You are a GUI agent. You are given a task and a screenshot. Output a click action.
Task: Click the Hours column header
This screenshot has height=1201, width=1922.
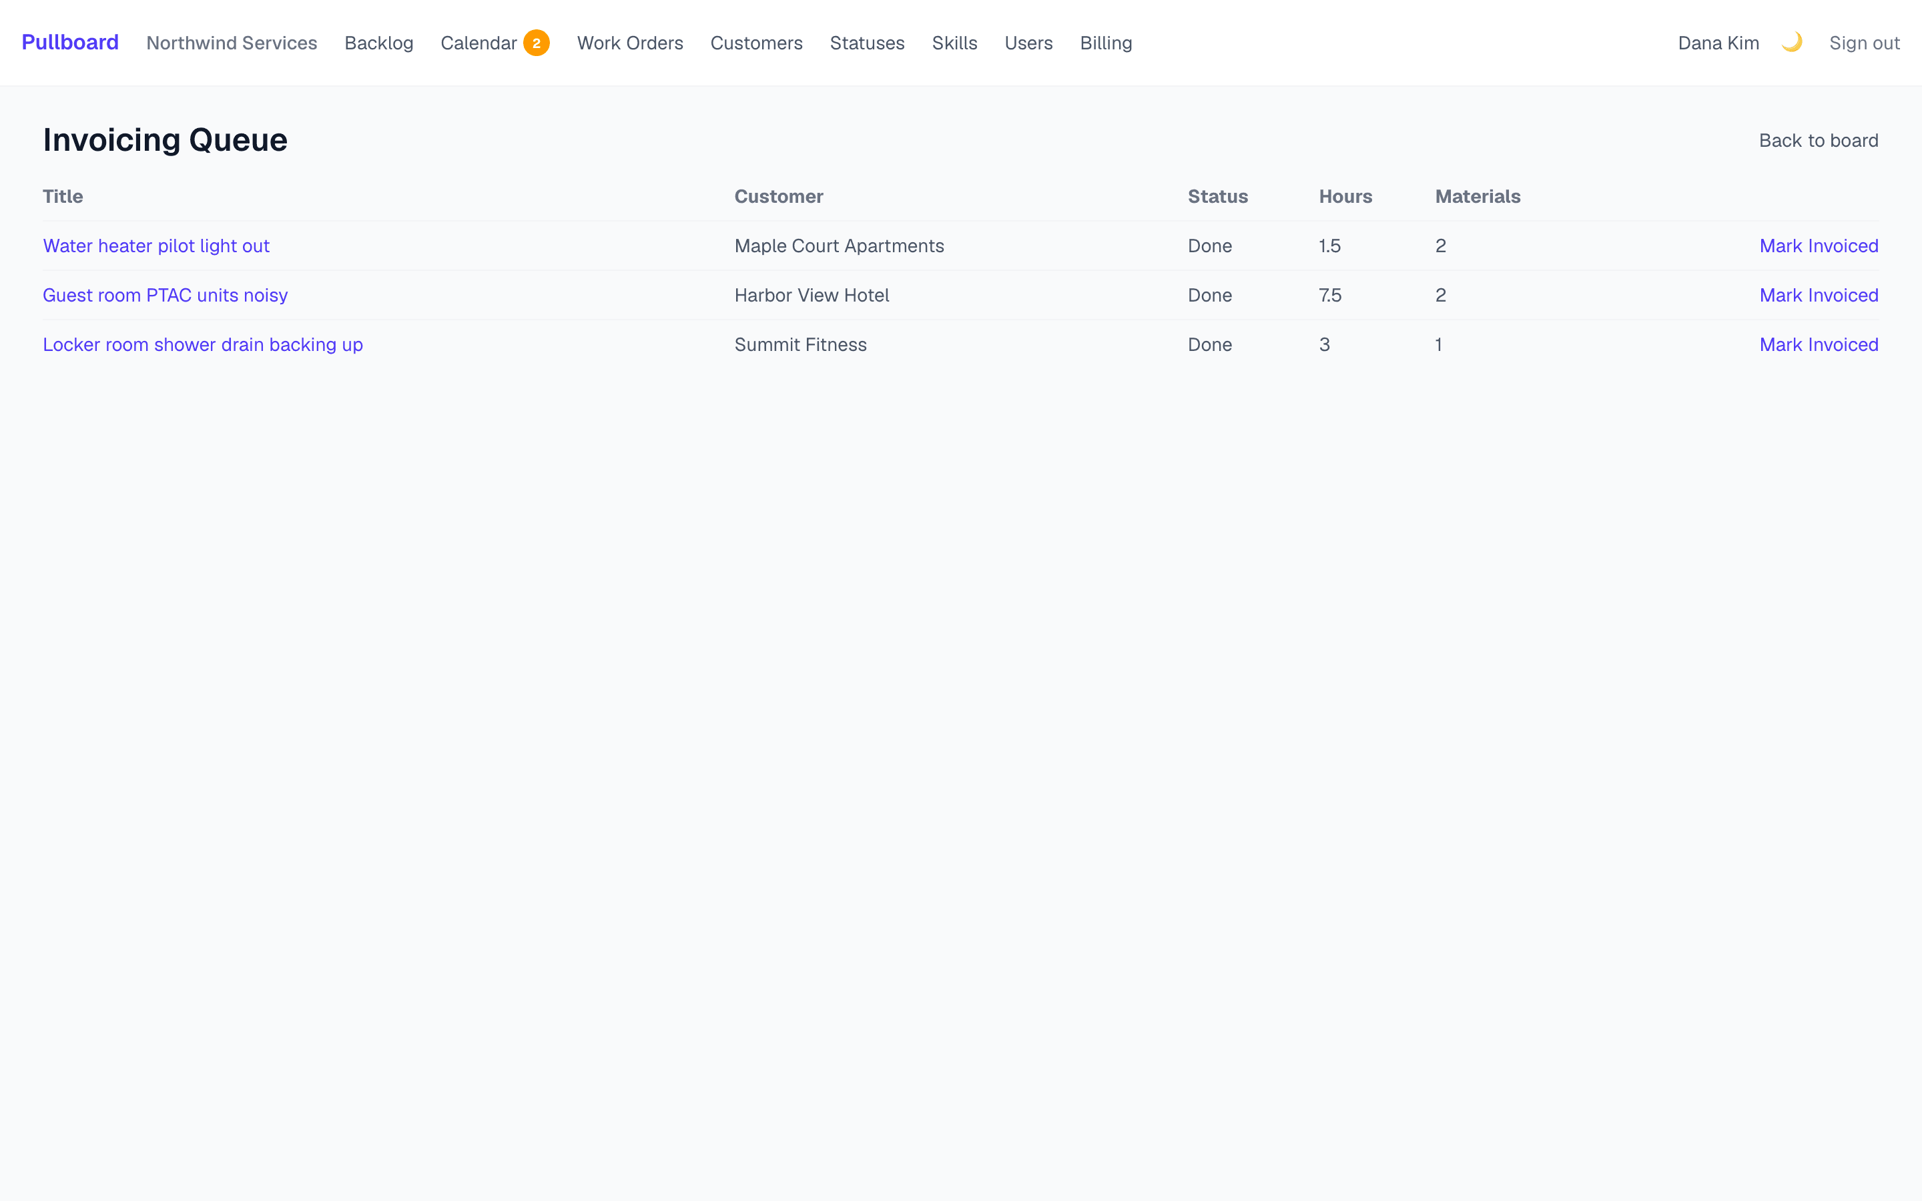(x=1345, y=196)
